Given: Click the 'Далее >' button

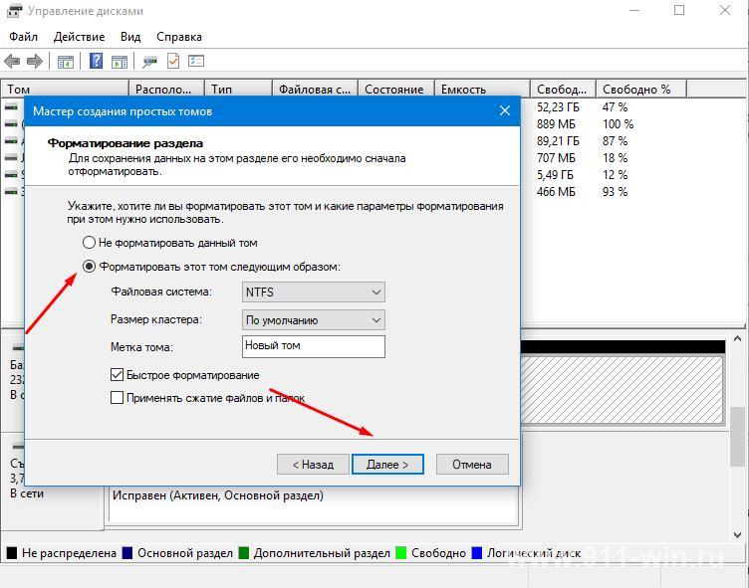Looking at the screenshot, I should point(387,465).
